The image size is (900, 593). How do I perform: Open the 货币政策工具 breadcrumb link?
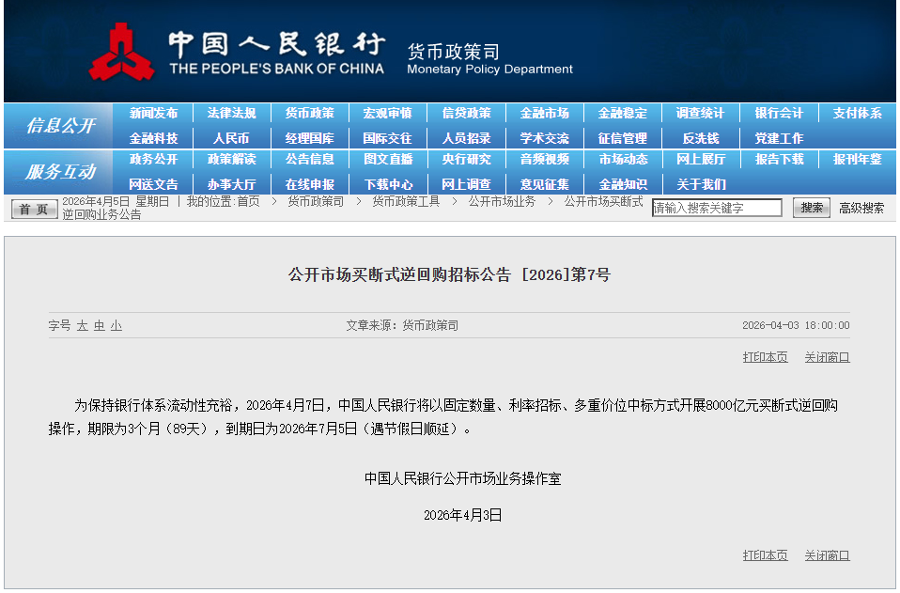click(x=405, y=201)
